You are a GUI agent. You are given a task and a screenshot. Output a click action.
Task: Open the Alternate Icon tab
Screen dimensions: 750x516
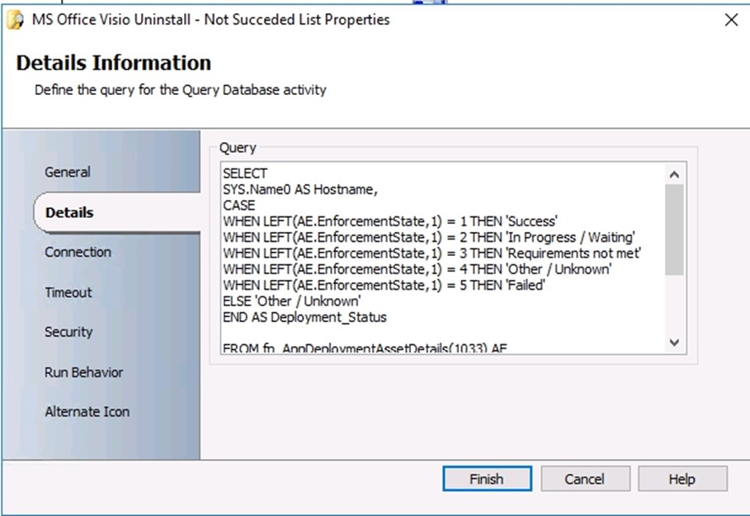[x=87, y=412]
